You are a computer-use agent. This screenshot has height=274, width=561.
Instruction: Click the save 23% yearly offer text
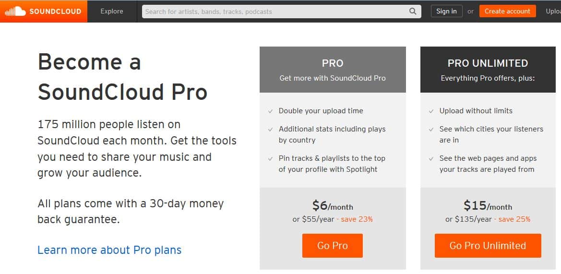coord(355,219)
